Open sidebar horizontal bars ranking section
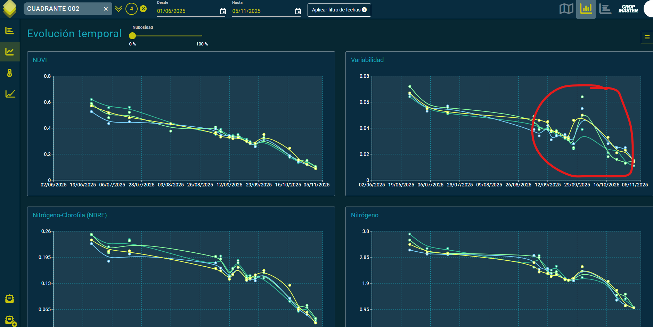Image resolution: width=653 pixels, height=327 pixels. [10, 31]
